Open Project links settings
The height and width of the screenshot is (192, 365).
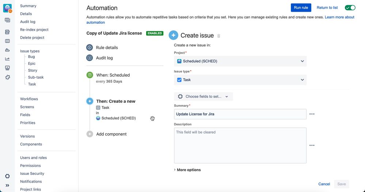30,189
